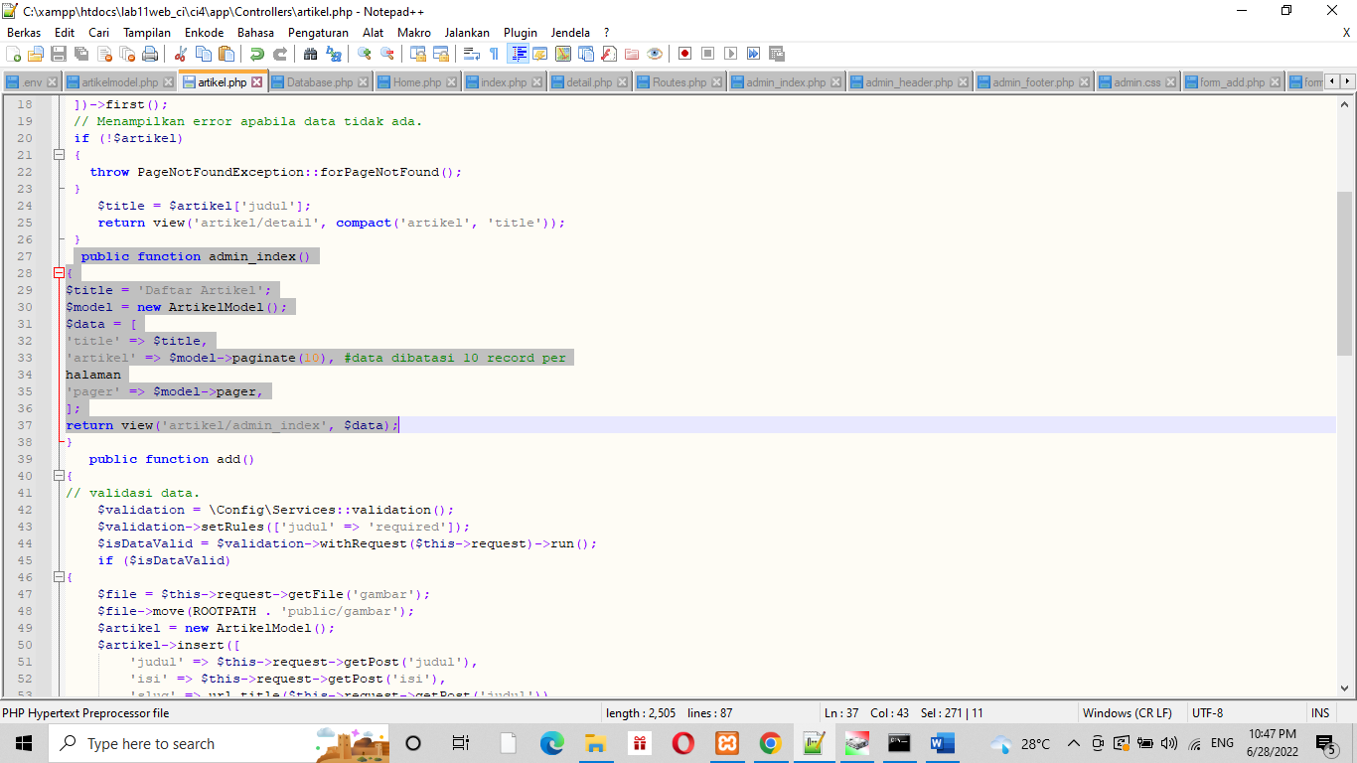Open the Makro menu
Viewport: 1357px width, 763px height.
413,32
